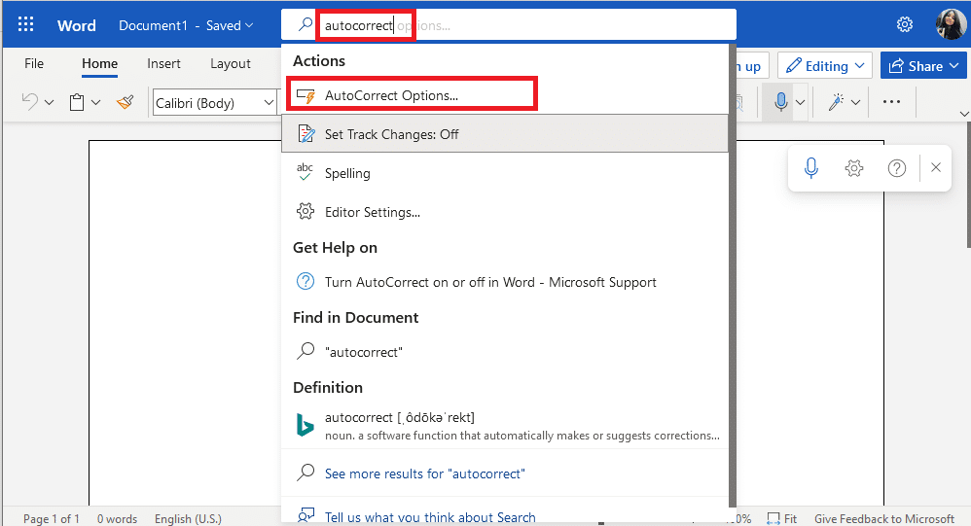Click the dictation help question mark
The image size is (971, 526).
pyautogui.click(x=897, y=167)
